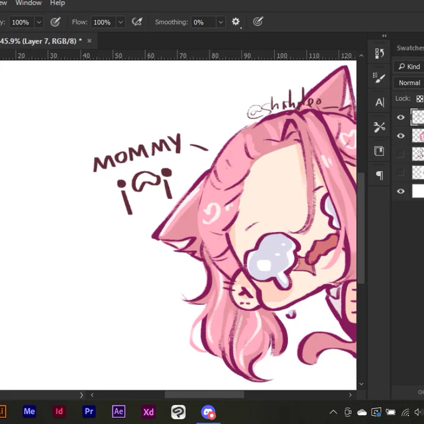Open the Help menu
The height and width of the screenshot is (424, 424).
[x=57, y=3]
